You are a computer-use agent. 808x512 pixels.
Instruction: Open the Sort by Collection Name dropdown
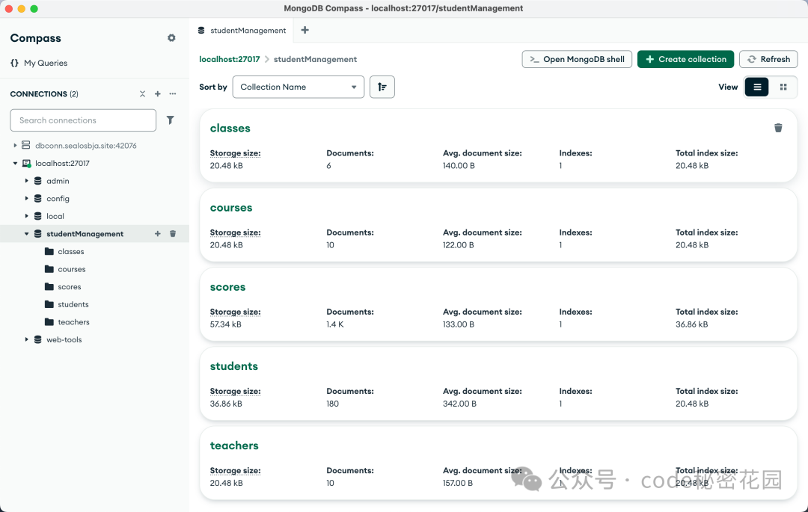click(298, 87)
